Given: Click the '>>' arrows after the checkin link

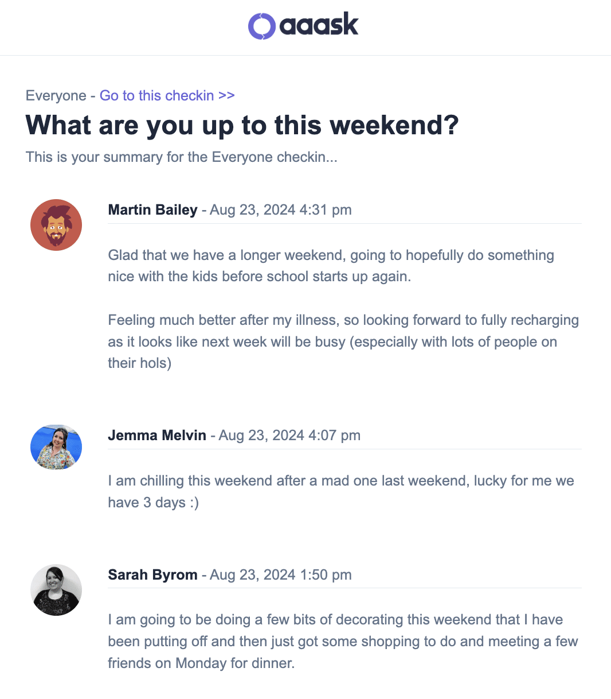Looking at the screenshot, I should pyautogui.click(x=226, y=95).
